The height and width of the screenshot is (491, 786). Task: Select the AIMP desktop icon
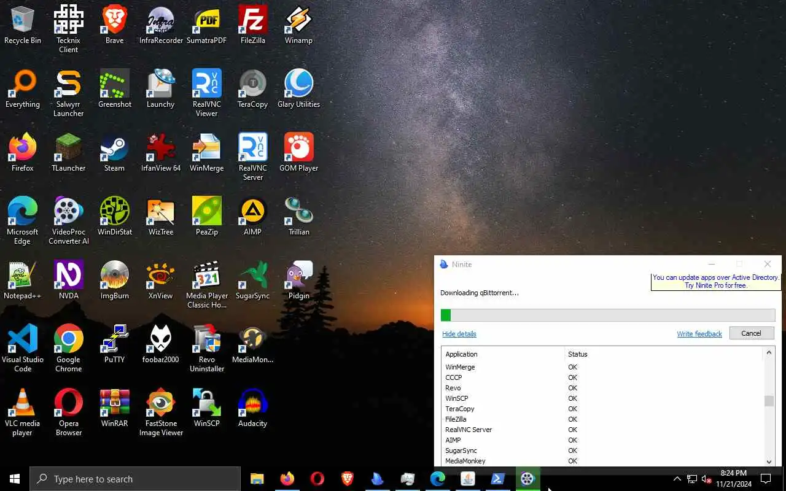(x=252, y=217)
